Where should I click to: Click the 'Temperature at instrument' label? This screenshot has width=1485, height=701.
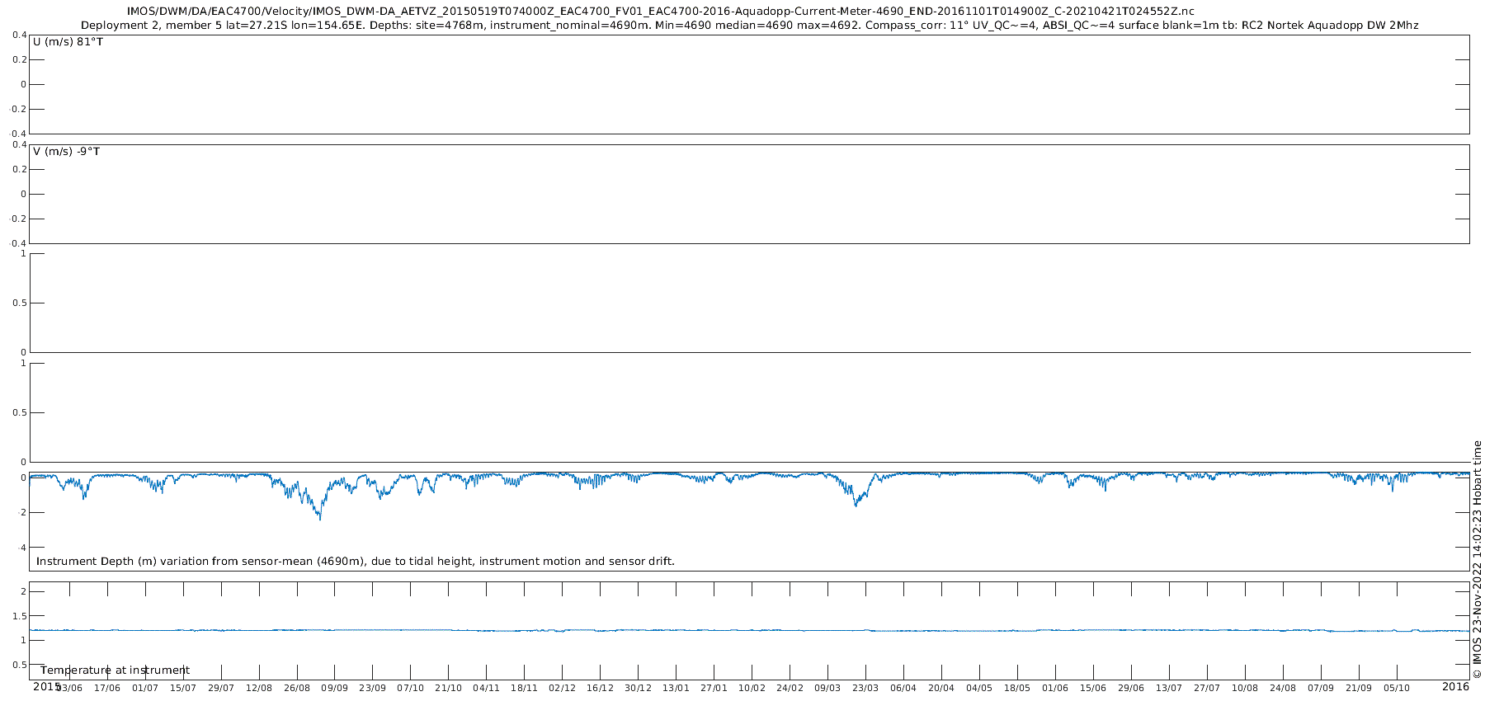pos(115,670)
